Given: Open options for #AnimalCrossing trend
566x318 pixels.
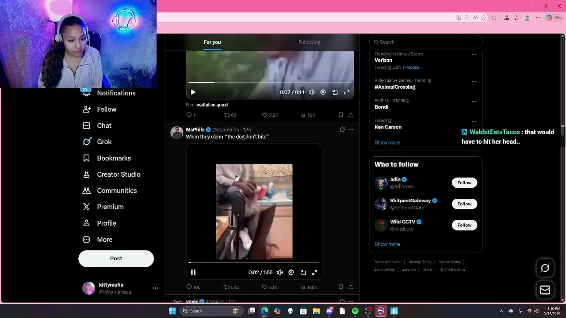Looking at the screenshot, I should point(474,81).
